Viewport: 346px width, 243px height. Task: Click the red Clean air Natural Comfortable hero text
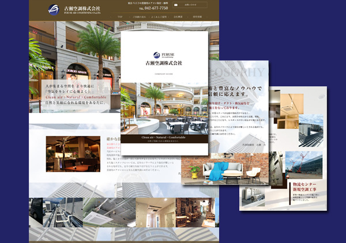(76, 97)
